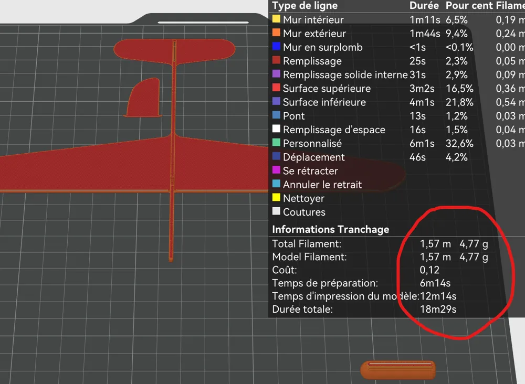Click the Informations Tranchage section heading

pyautogui.click(x=330, y=229)
